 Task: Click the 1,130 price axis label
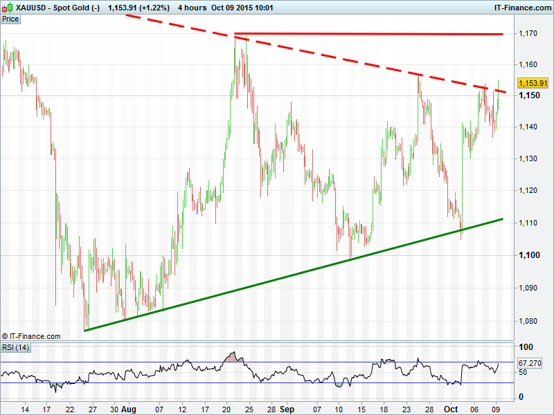coord(528,158)
